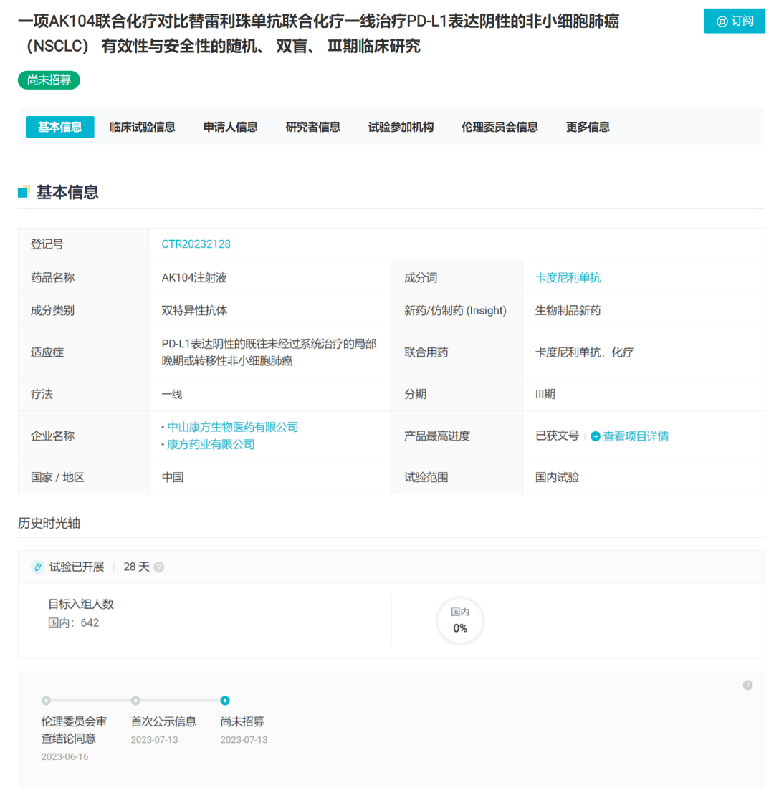This screenshot has width=774, height=798.
Task: Open the 申请人信息 tab
Action: click(230, 127)
